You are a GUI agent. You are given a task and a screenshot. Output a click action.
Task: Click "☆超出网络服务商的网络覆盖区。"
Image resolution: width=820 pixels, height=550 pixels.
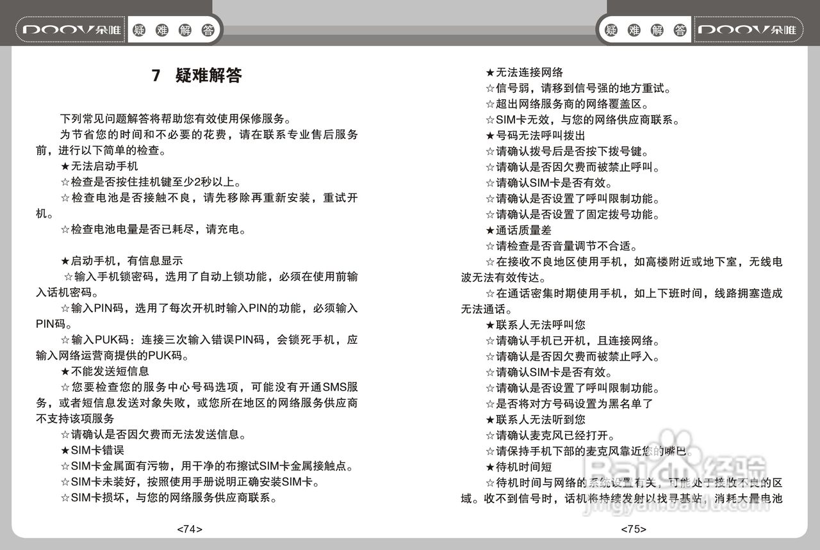click(x=568, y=104)
